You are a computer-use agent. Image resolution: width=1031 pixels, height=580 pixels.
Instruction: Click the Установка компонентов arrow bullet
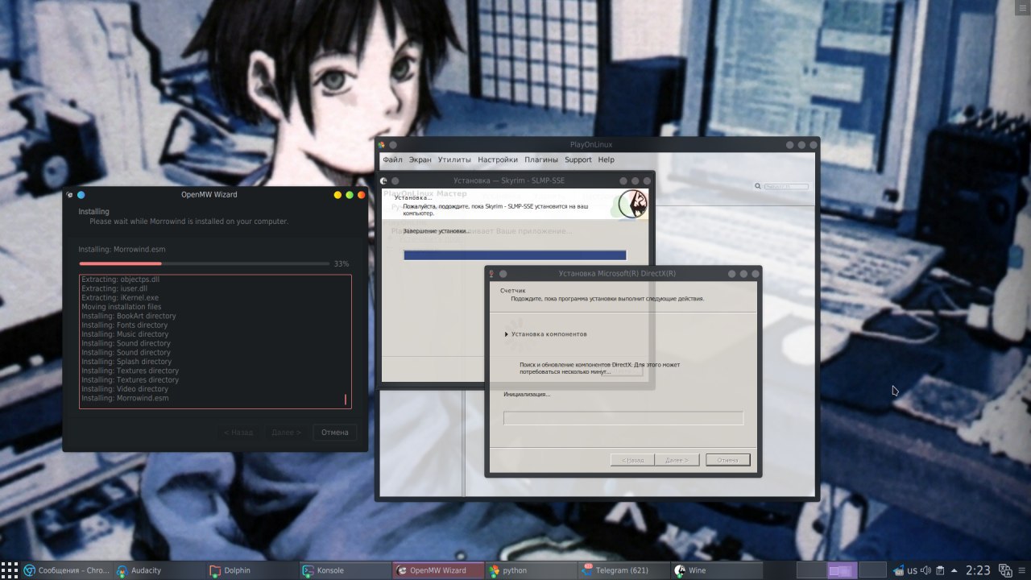pos(507,333)
